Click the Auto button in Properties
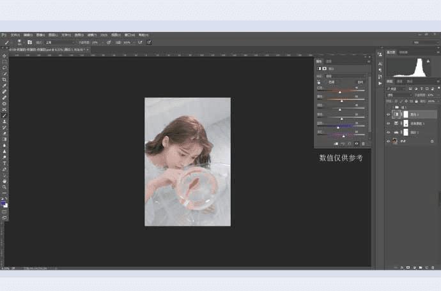The width and height of the screenshot is (441, 291). (x=360, y=82)
